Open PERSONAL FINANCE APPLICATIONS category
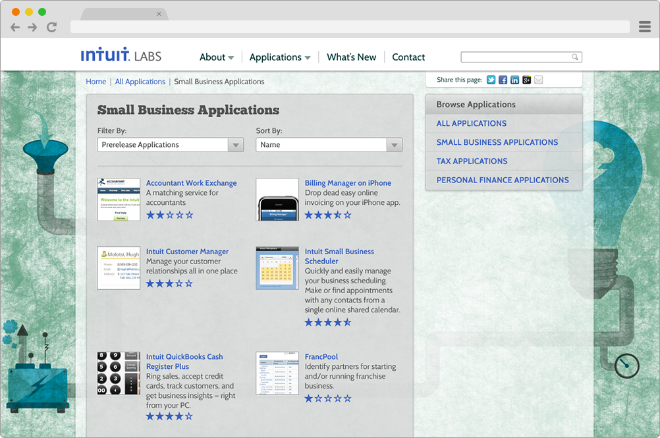The height and width of the screenshot is (438, 660). [x=503, y=180]
